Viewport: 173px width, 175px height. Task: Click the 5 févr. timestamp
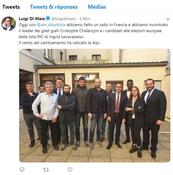click(85, 19)
